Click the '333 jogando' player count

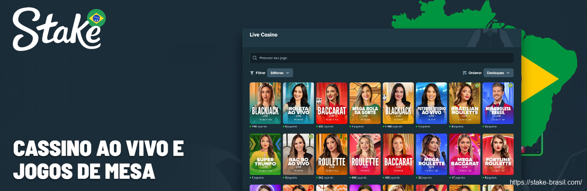325,126
